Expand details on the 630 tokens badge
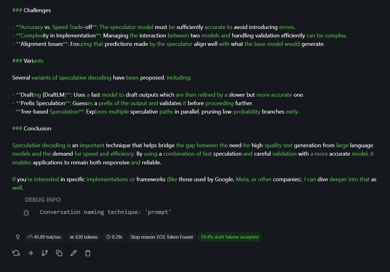 83,237
